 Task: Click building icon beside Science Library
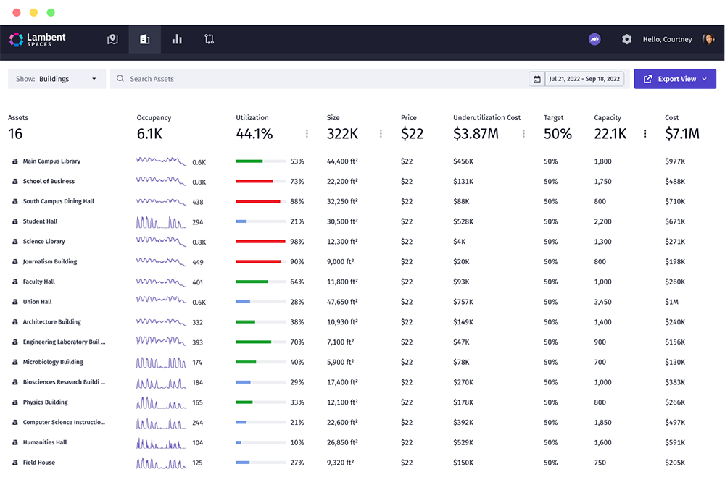tap(14, 242)
